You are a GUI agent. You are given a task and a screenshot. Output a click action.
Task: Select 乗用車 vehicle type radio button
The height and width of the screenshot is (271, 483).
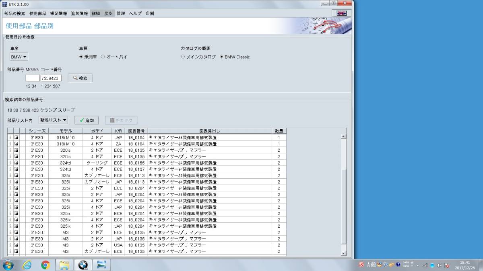[x=81, y=57]
